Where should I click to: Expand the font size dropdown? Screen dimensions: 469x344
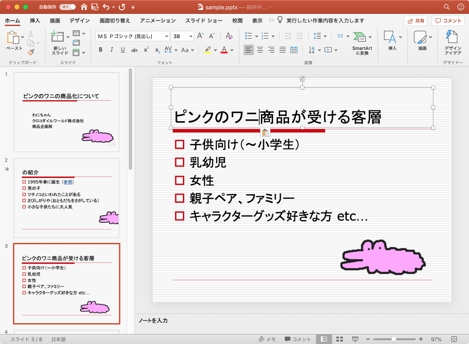click(x=191, y=36)
